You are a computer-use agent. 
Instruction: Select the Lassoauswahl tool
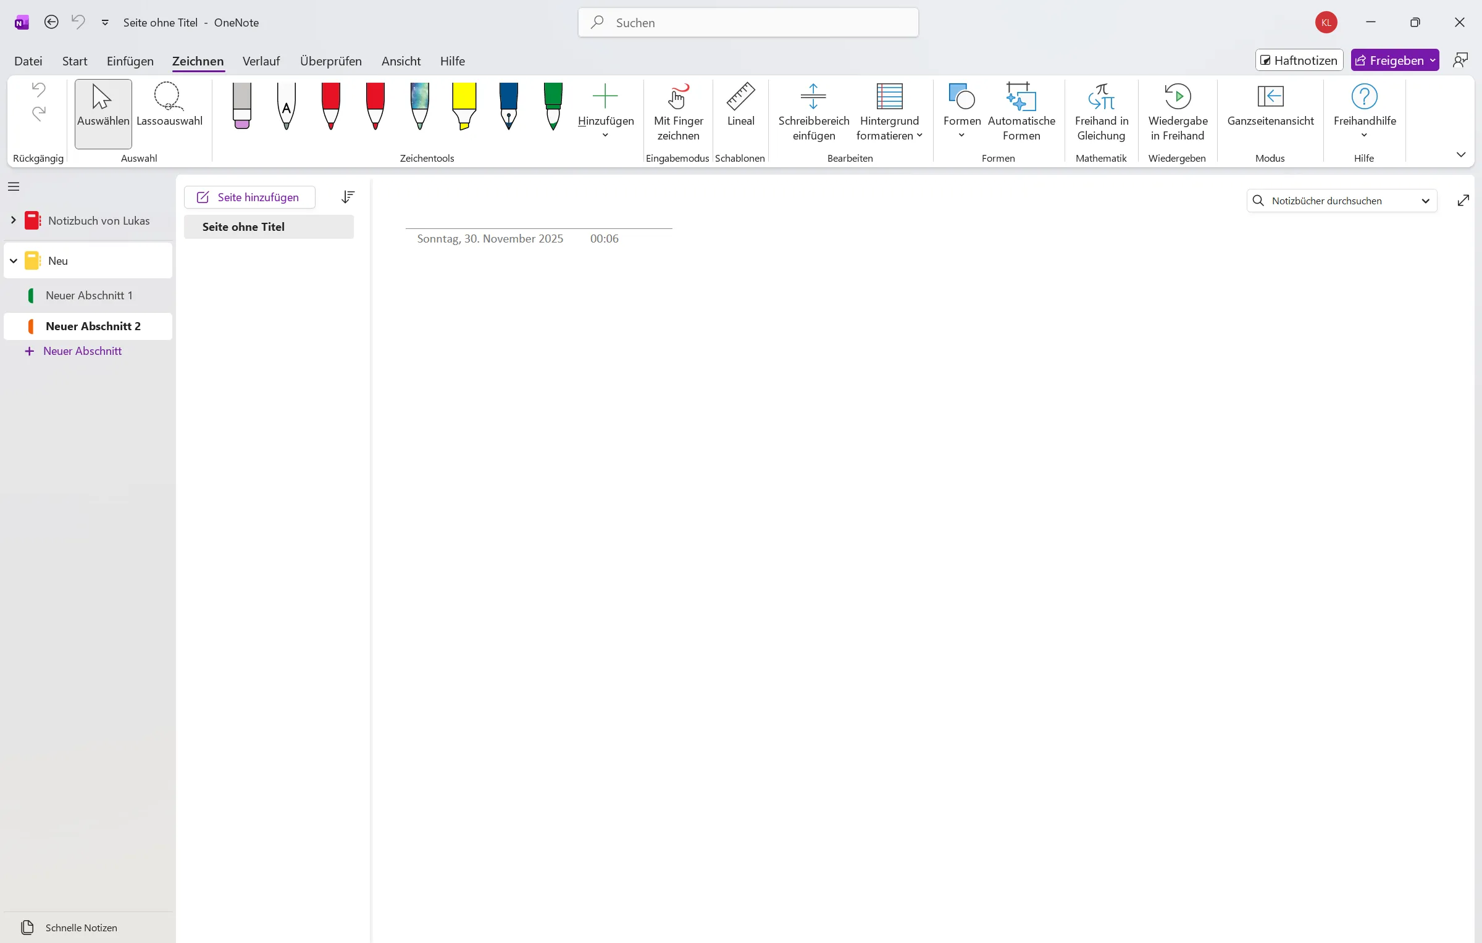170,113
